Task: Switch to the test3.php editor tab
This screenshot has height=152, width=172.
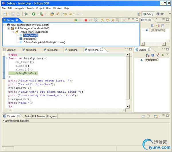Action: (52, 50)
